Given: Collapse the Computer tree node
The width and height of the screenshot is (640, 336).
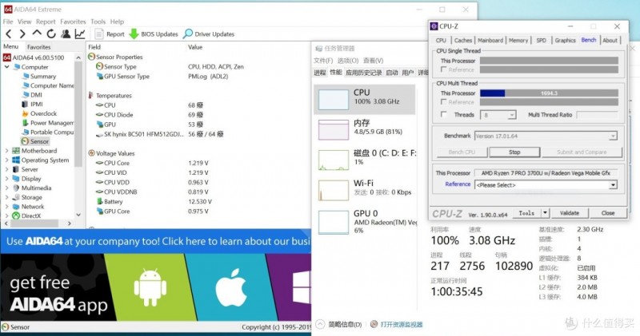Looking at the screenshot, I should (6, 67).
